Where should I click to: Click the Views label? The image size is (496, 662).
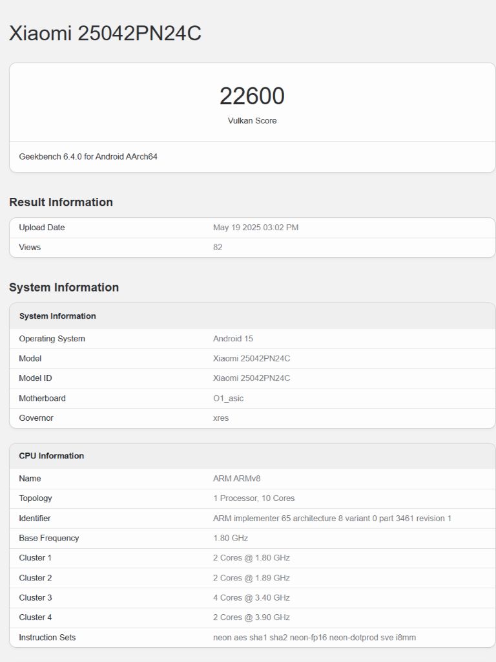(30, 248)
